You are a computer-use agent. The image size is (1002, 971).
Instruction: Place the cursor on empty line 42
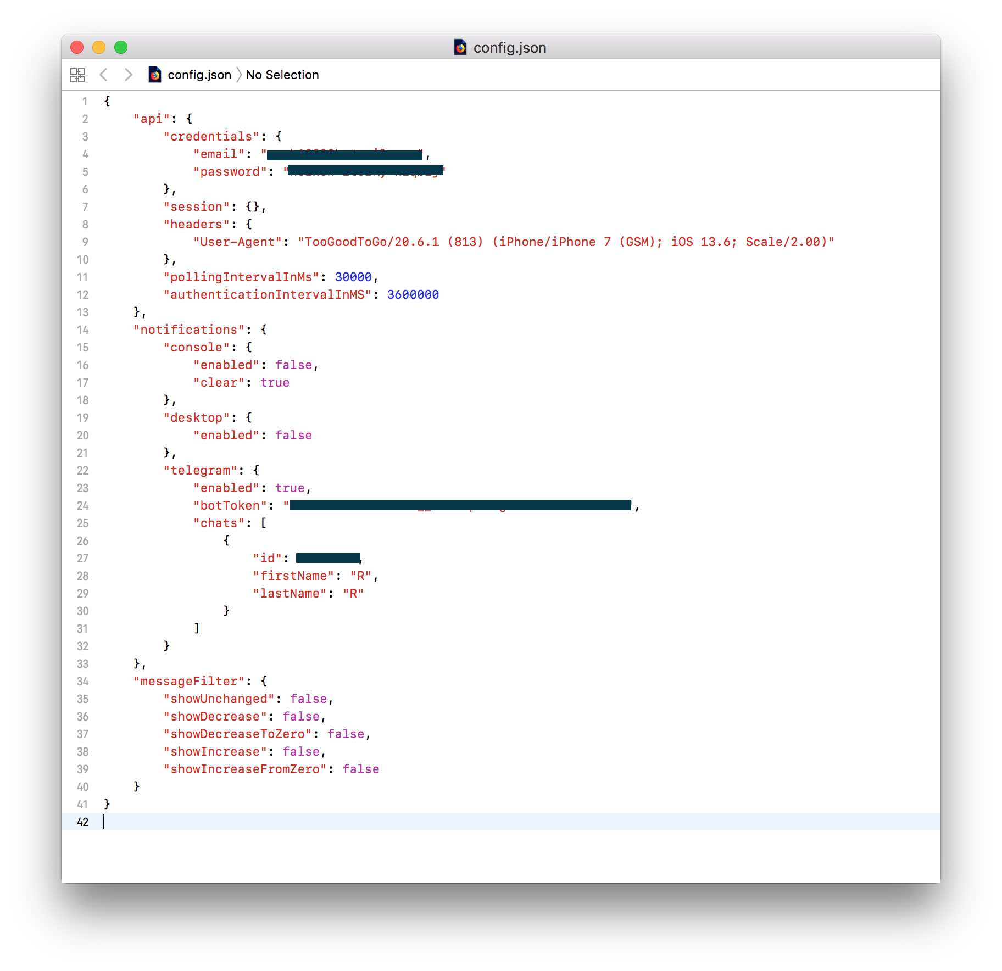165,822
